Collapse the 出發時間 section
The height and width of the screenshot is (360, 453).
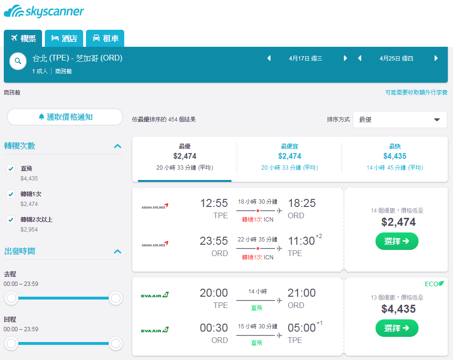(x=118, y=251)
